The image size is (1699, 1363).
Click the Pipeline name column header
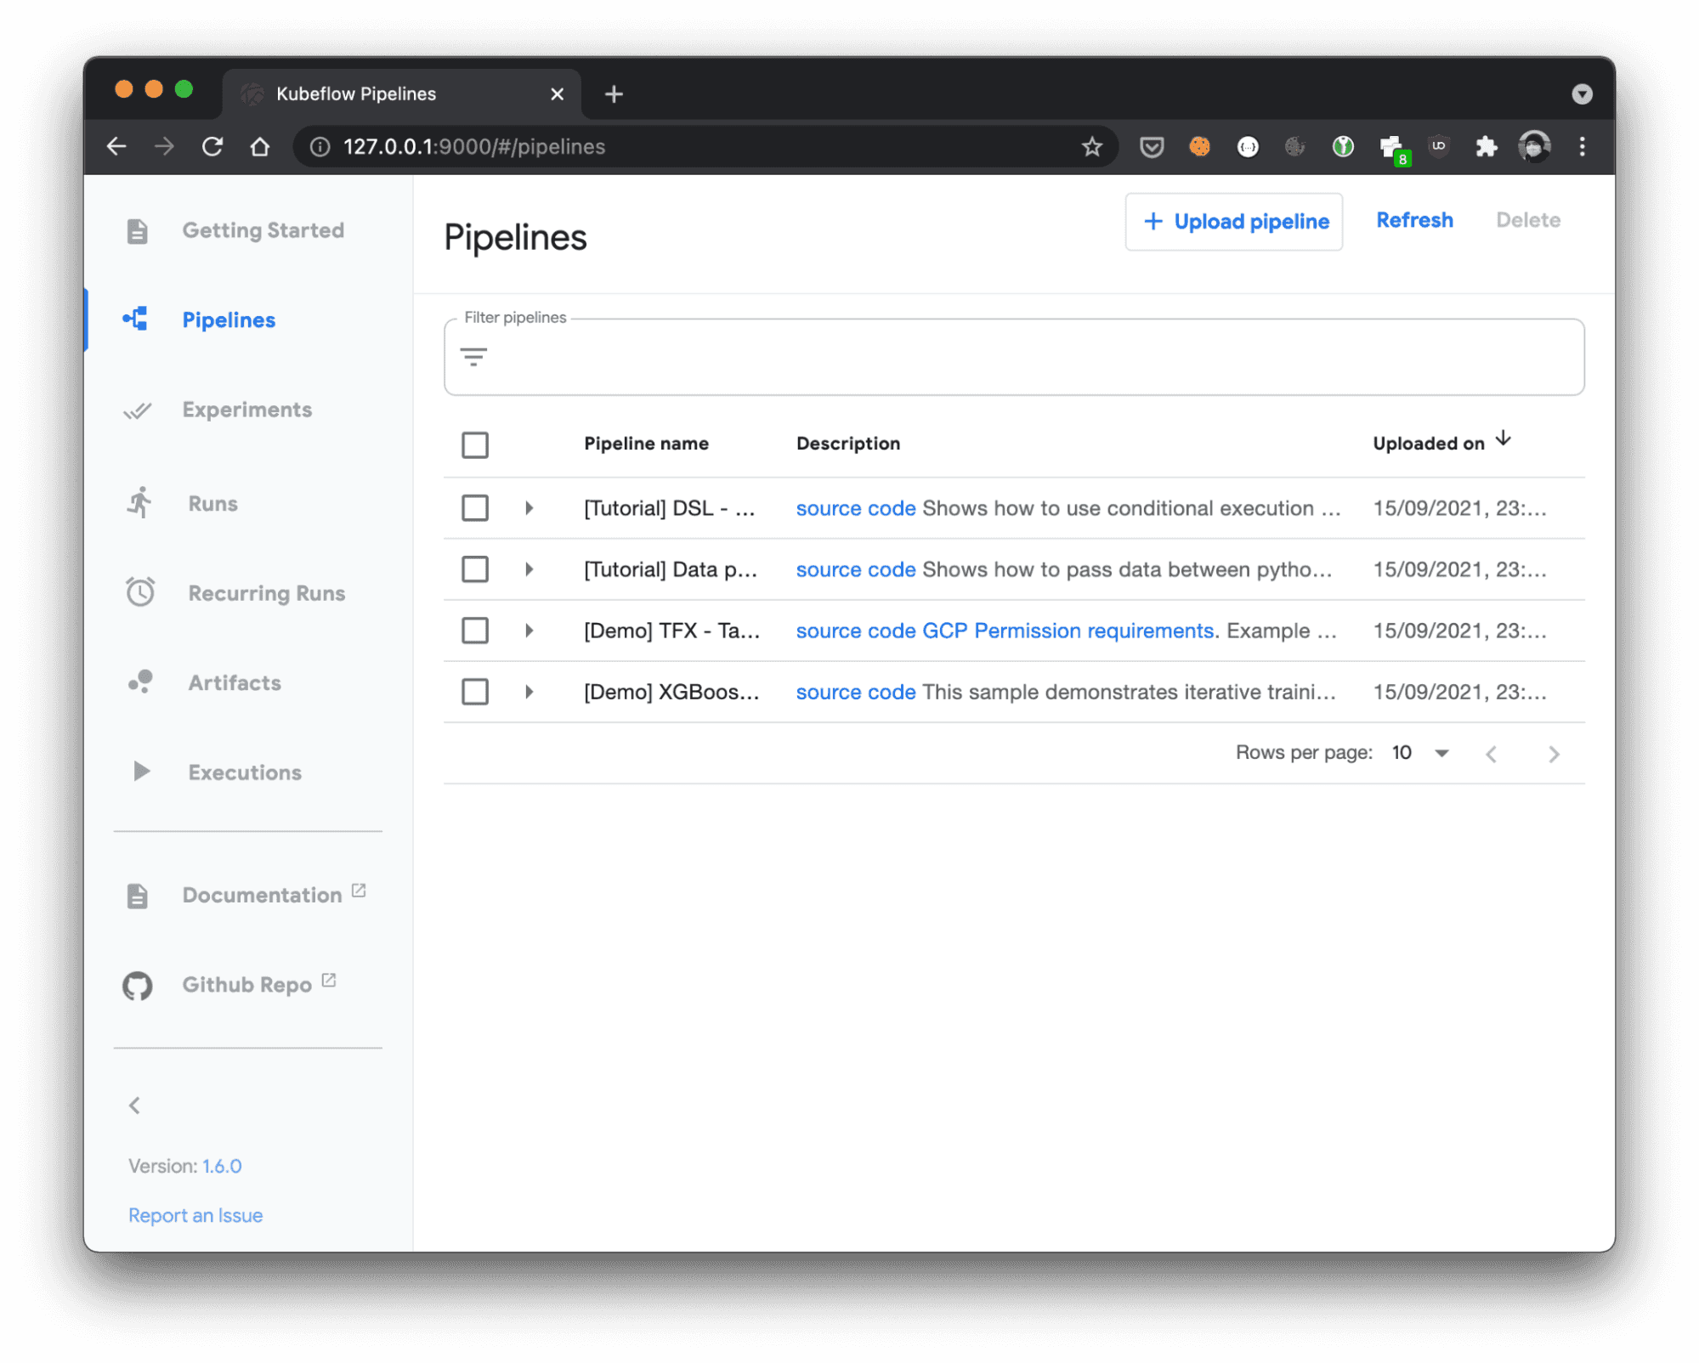pos(646,444)
